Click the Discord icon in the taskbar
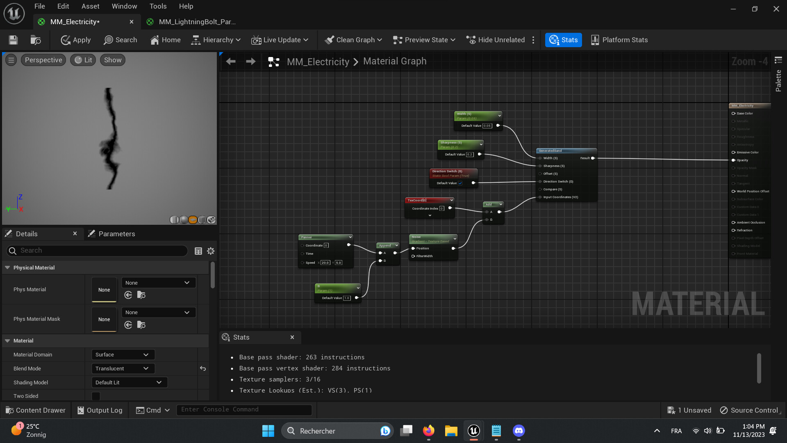This screenshot has width=787, height=443. (x=519, y=431)
